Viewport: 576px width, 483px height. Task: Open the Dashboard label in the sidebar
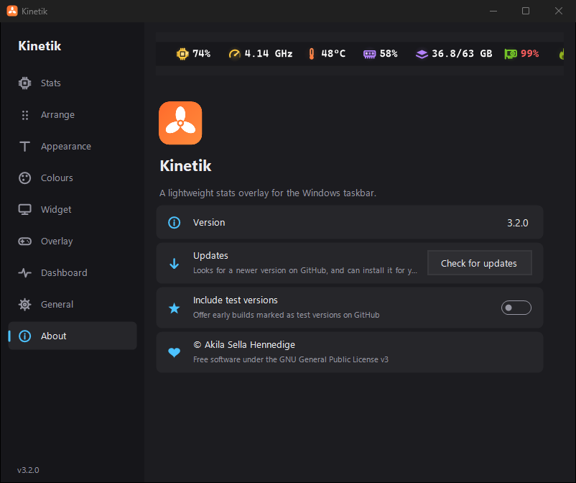coord(65,272)
